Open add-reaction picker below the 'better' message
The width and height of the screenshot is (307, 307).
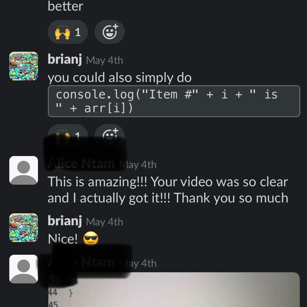click(x=109, y=32)
